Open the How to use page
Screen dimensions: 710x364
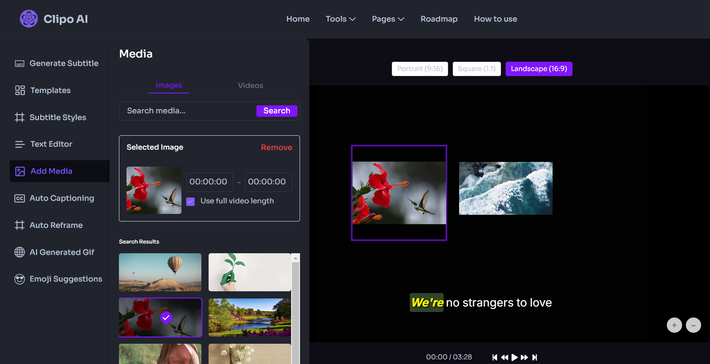click(495, 19)
